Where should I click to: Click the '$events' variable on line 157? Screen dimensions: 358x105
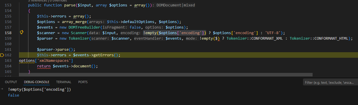[x=45, y=27]
